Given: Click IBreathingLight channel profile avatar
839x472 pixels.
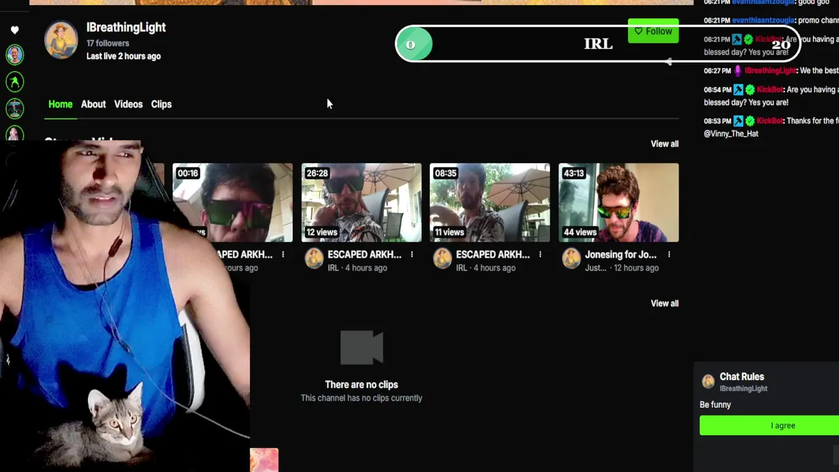Looking at the screenshot, I should tap(61, 41).
